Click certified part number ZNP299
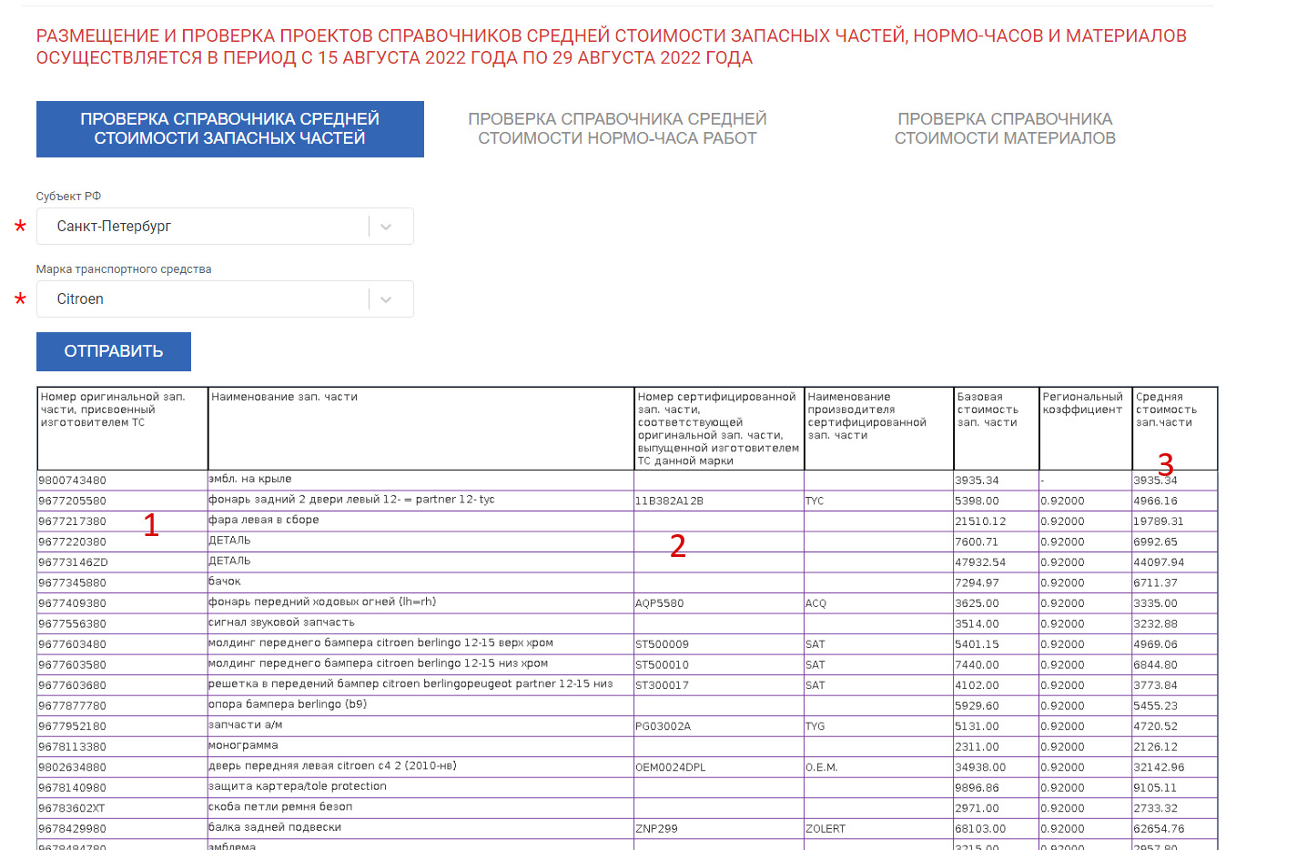The image size is (1307, 850). [x=656, y=829]
